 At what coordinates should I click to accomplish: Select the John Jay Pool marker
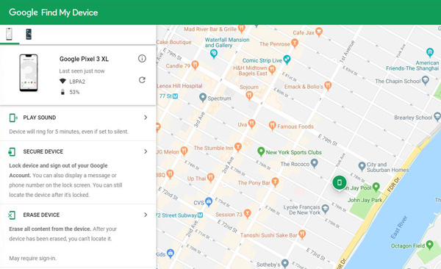pyautogui.click(x=376, y=187)
